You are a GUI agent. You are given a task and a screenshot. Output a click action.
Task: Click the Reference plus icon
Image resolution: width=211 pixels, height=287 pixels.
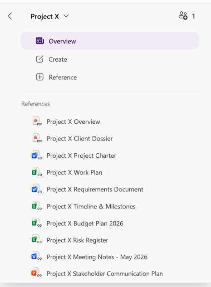[40, 77]
